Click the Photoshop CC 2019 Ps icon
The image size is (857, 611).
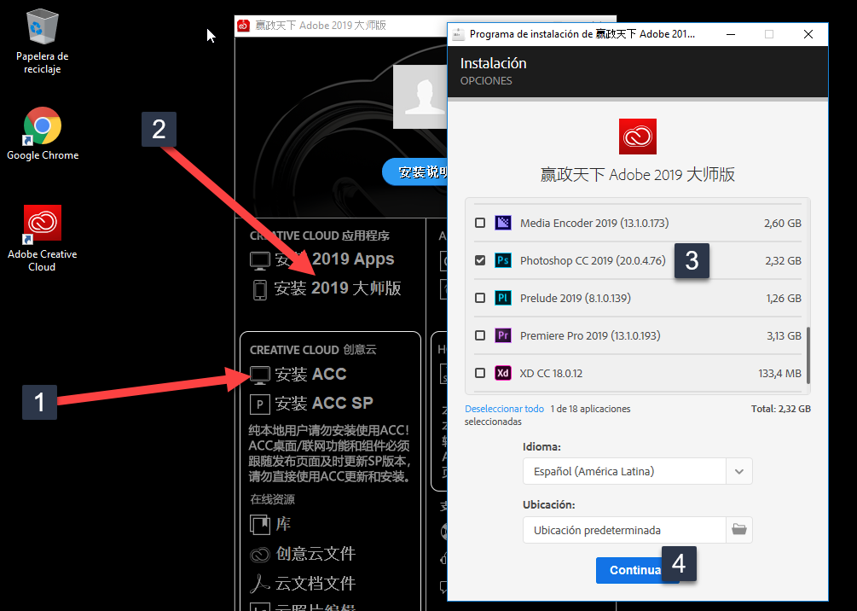point(503,260)
